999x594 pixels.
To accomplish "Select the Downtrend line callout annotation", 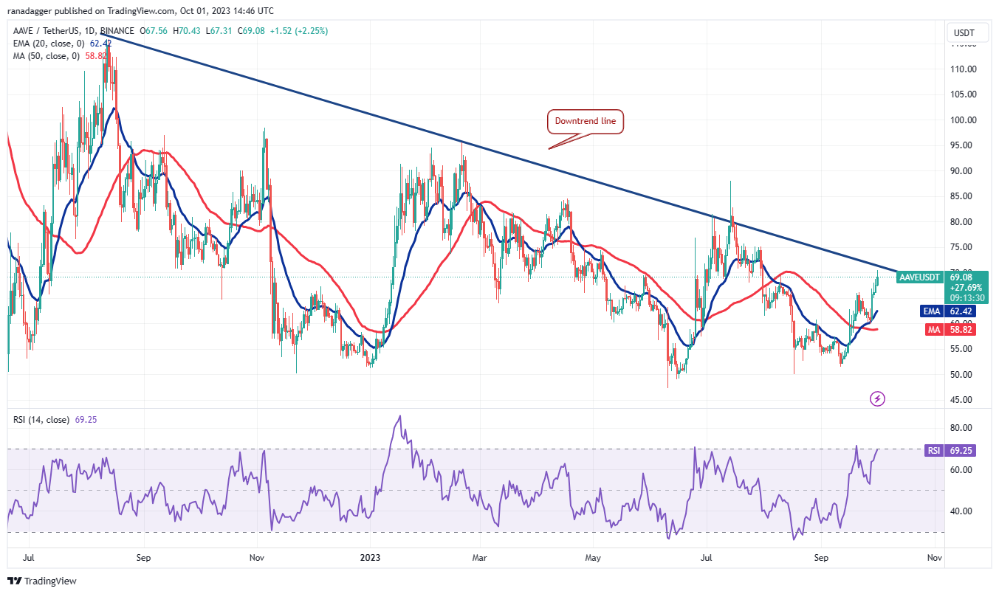I will [586, 122].
